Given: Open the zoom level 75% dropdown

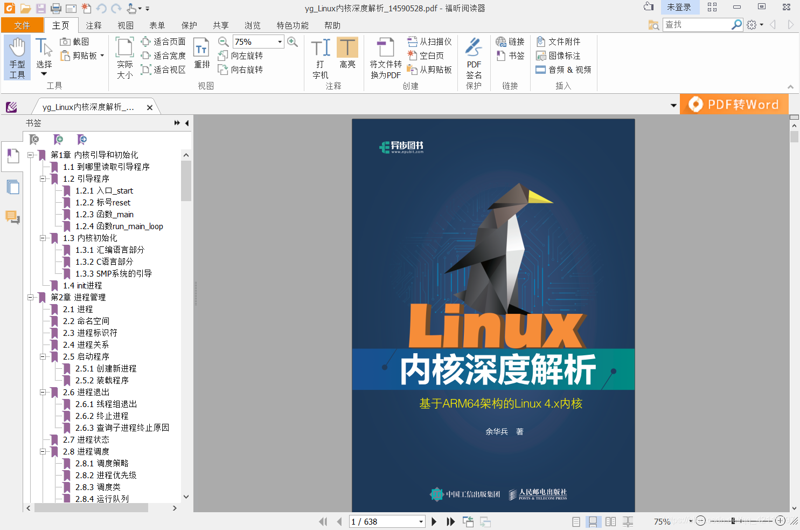Looking at the screenshot, I should [280, 42].
